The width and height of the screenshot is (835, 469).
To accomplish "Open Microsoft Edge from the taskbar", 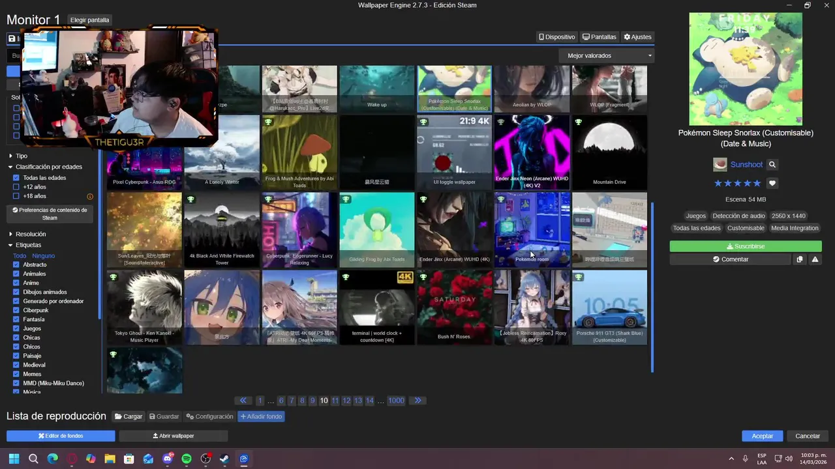I will pos(53,459).
